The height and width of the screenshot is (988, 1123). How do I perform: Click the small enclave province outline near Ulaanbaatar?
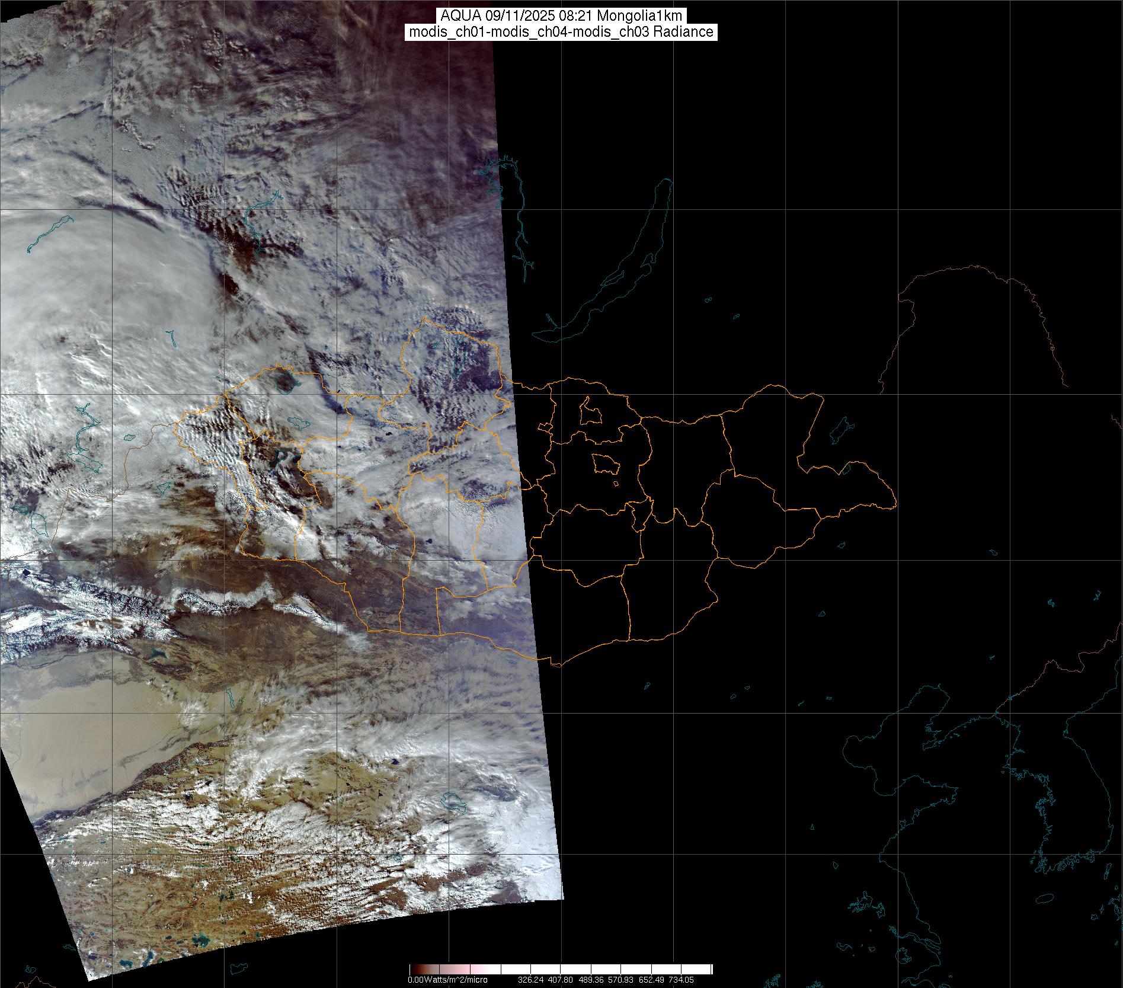click(x=605, y=463)
